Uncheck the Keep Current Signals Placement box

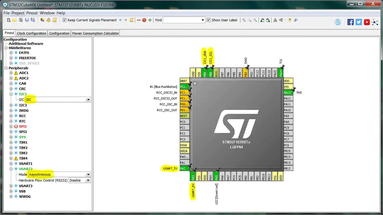64,20
